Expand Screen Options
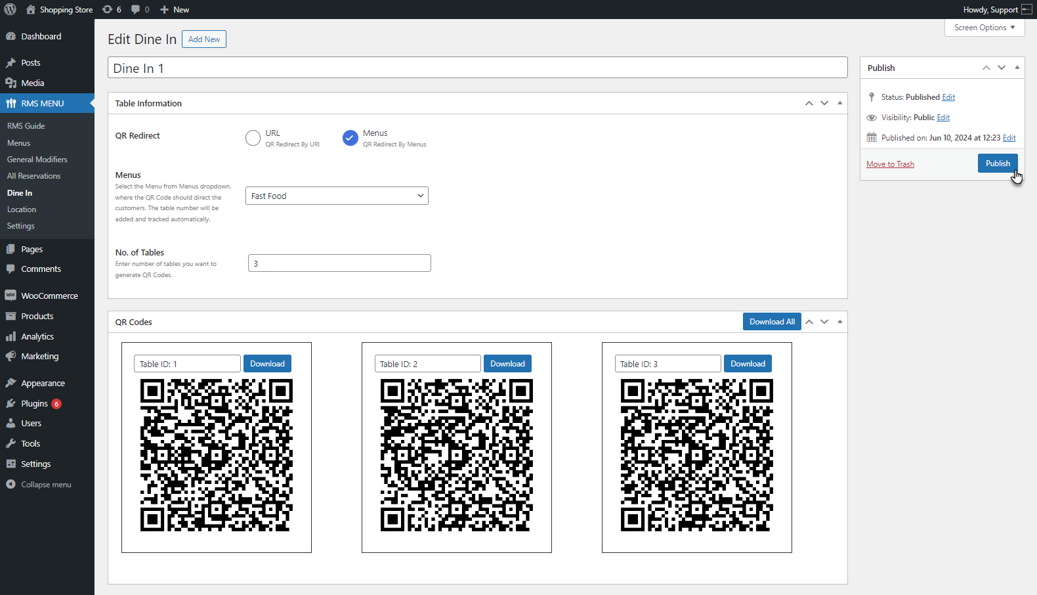 pos(984,28)
